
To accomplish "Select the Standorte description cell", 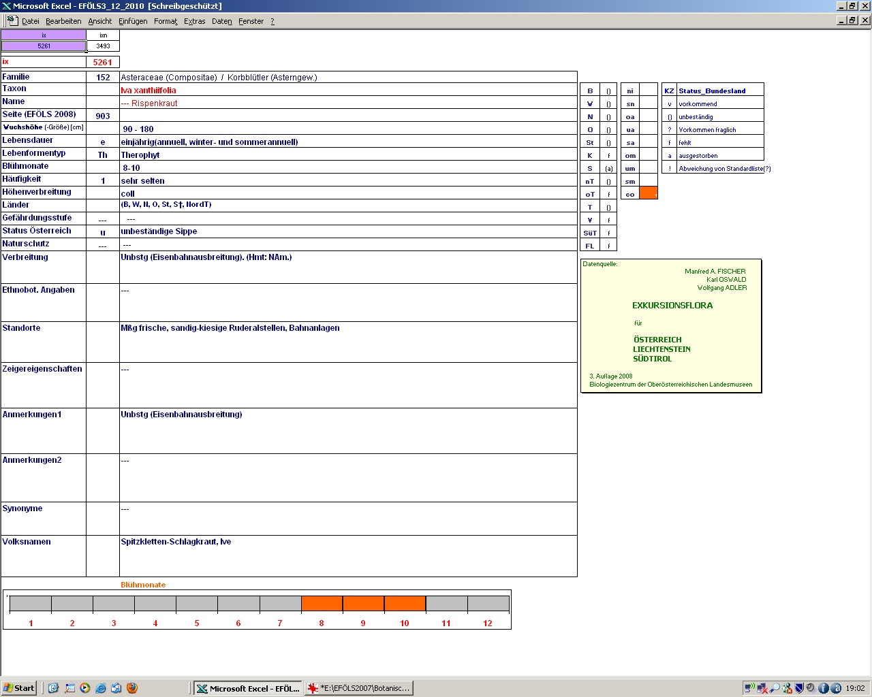I will pyautogui.click(x=348, y=342).
